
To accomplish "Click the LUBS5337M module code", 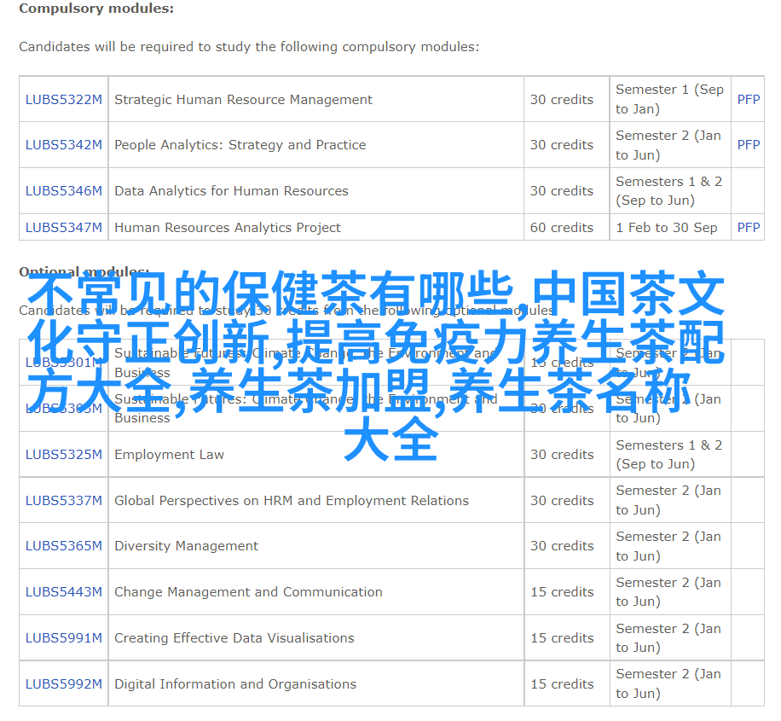I will [x=63, y=501].
